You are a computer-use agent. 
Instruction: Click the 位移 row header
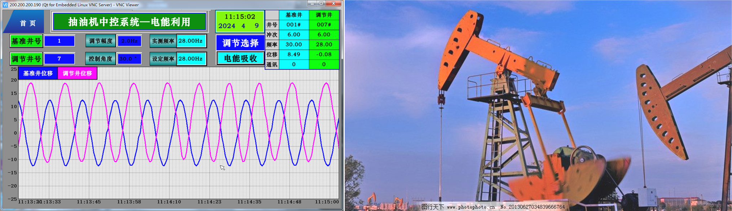point(272,54)
